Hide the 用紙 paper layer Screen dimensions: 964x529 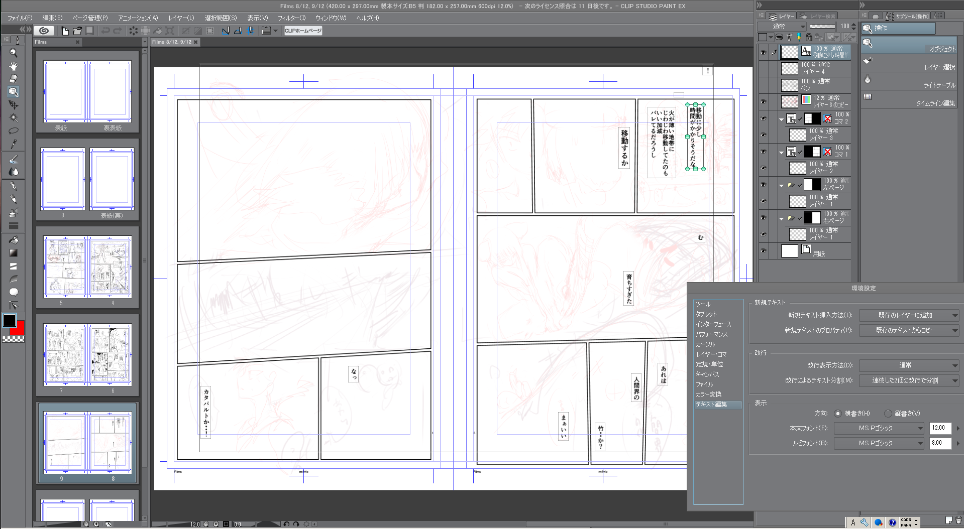click(x=763, y=251)
